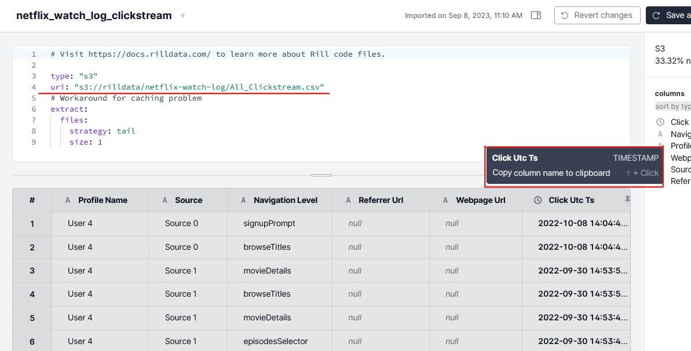Image resolution: width=691 pixels, height=351 pixels.
Task: Click the 'type: "s3"' line in editor
Action: [x=74, y=76]
